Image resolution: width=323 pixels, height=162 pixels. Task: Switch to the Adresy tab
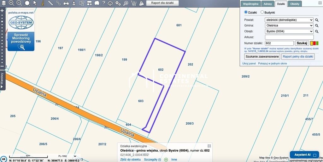tap(267, 4)
